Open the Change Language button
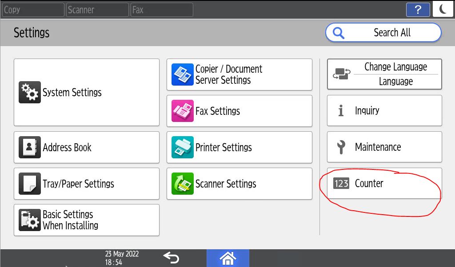 (384, 74)
